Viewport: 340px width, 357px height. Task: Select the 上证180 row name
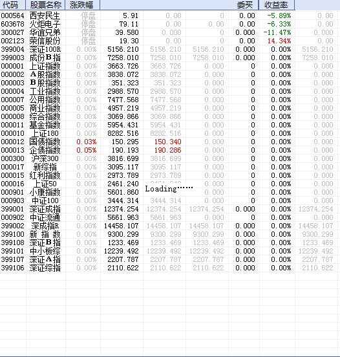pyautogui.click(x=45, y=134)
